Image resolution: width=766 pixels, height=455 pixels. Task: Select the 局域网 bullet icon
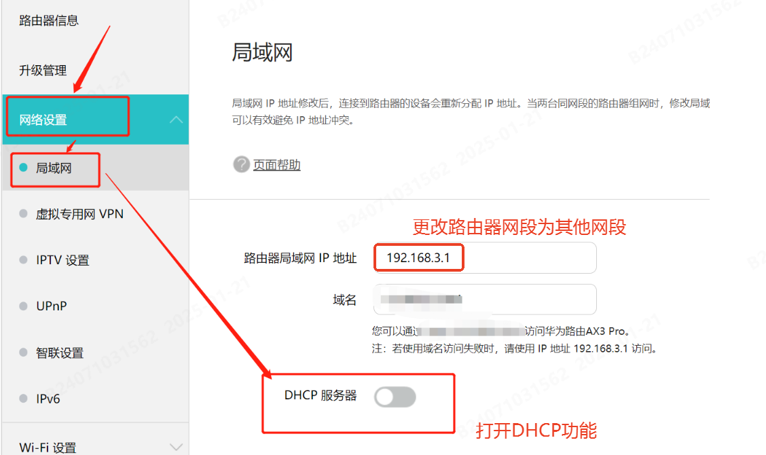pos(23,168)
